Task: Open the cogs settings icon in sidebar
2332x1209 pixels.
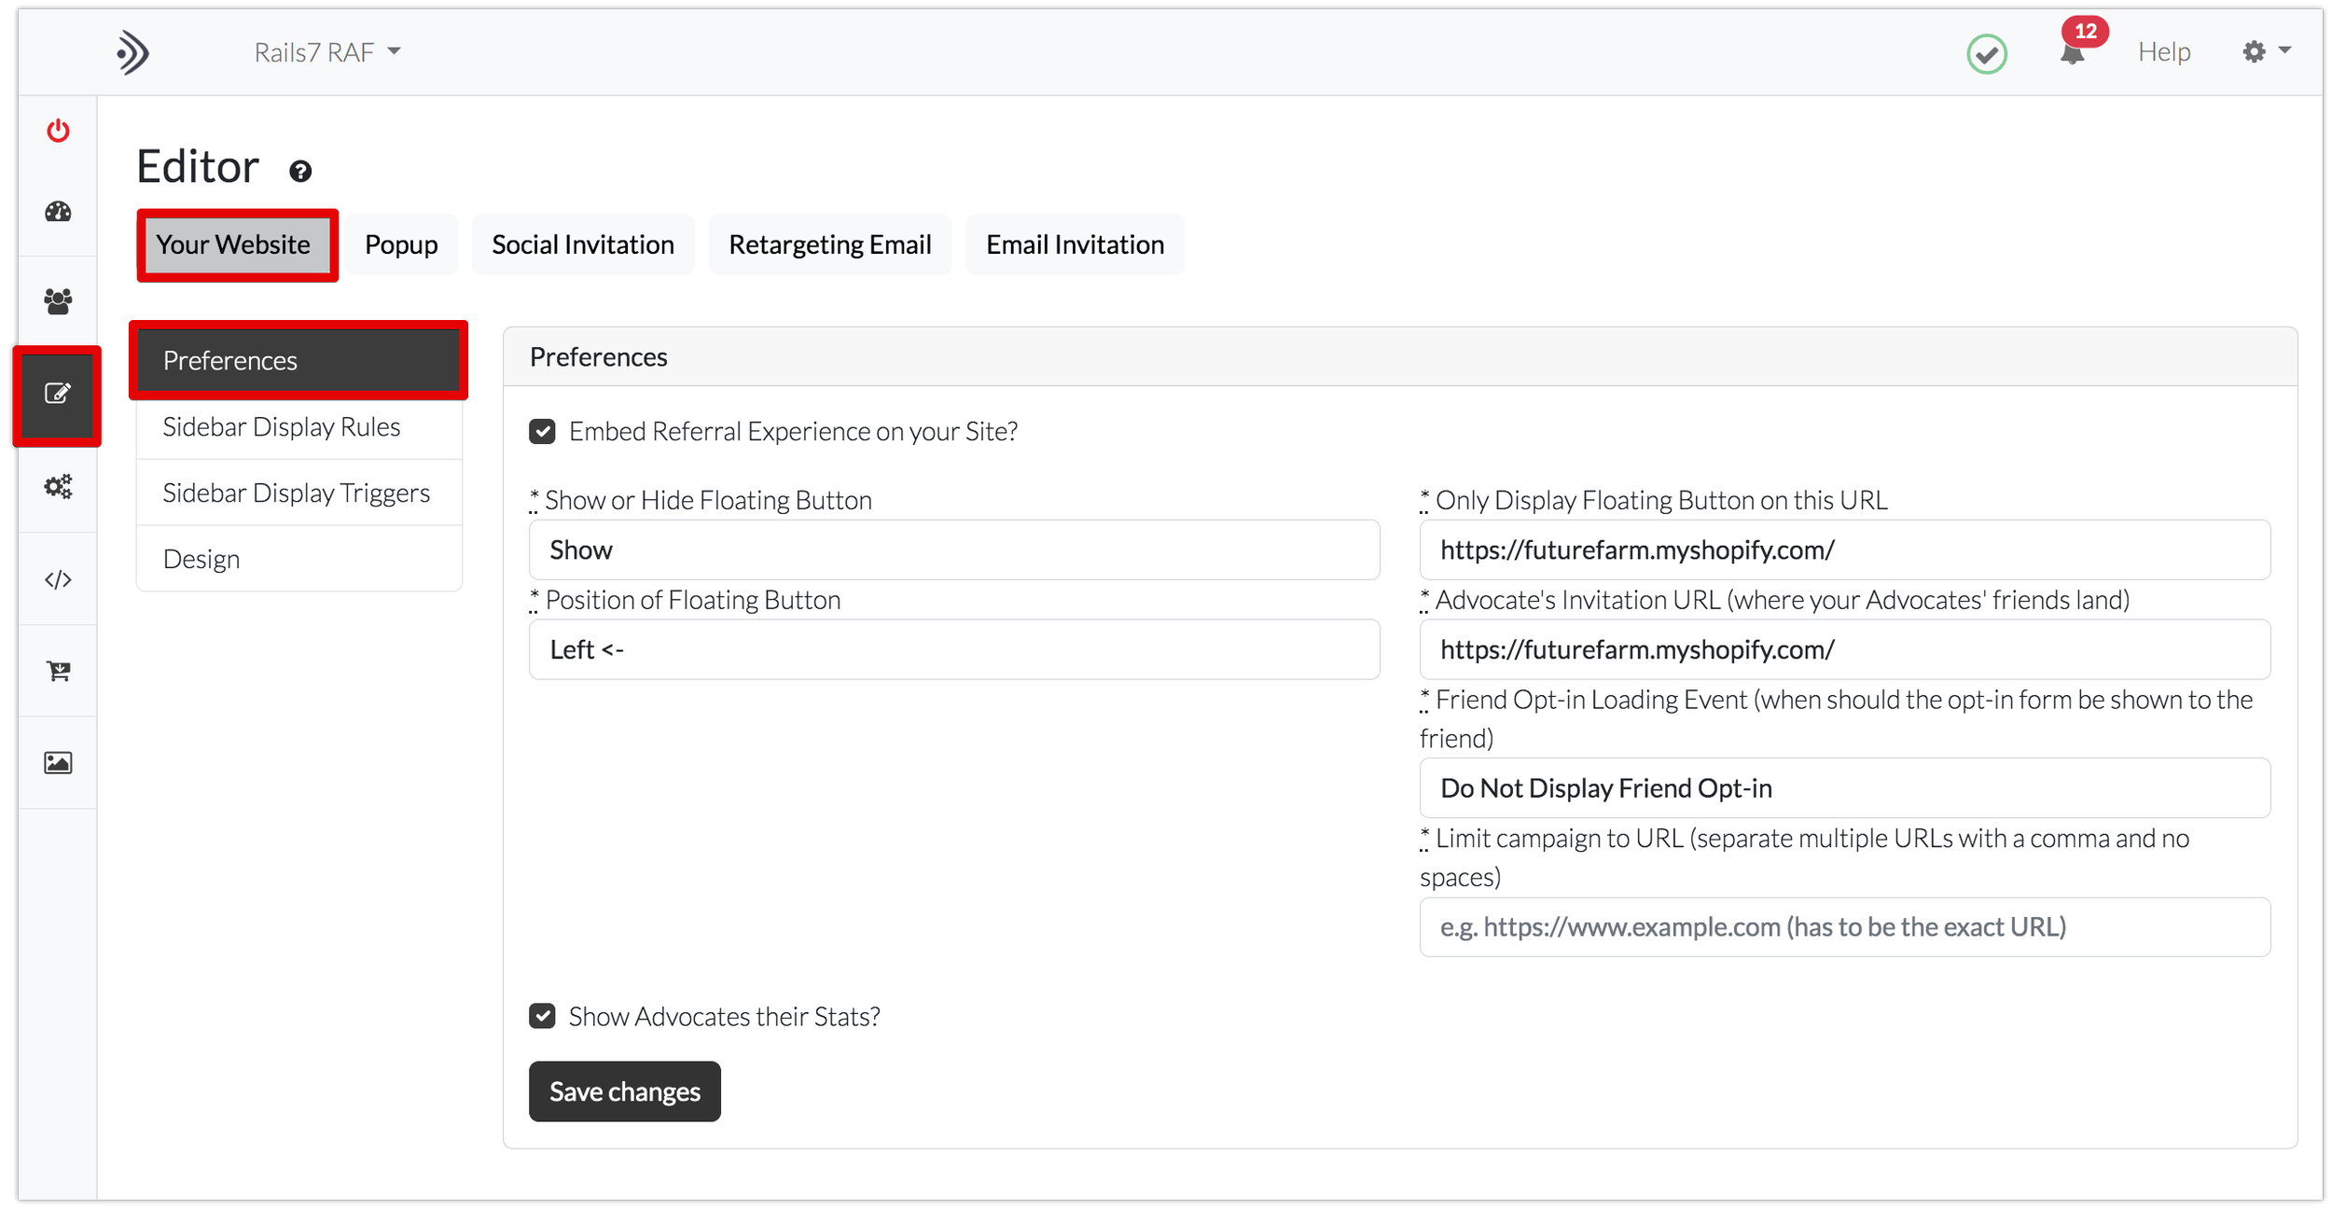Action: (x=58, y=486)
